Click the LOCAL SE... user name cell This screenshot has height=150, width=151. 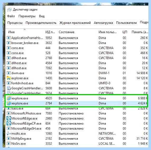(x=107, y=144)
